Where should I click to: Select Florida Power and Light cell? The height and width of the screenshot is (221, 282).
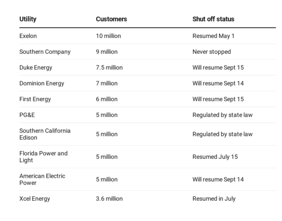[43, 157]
